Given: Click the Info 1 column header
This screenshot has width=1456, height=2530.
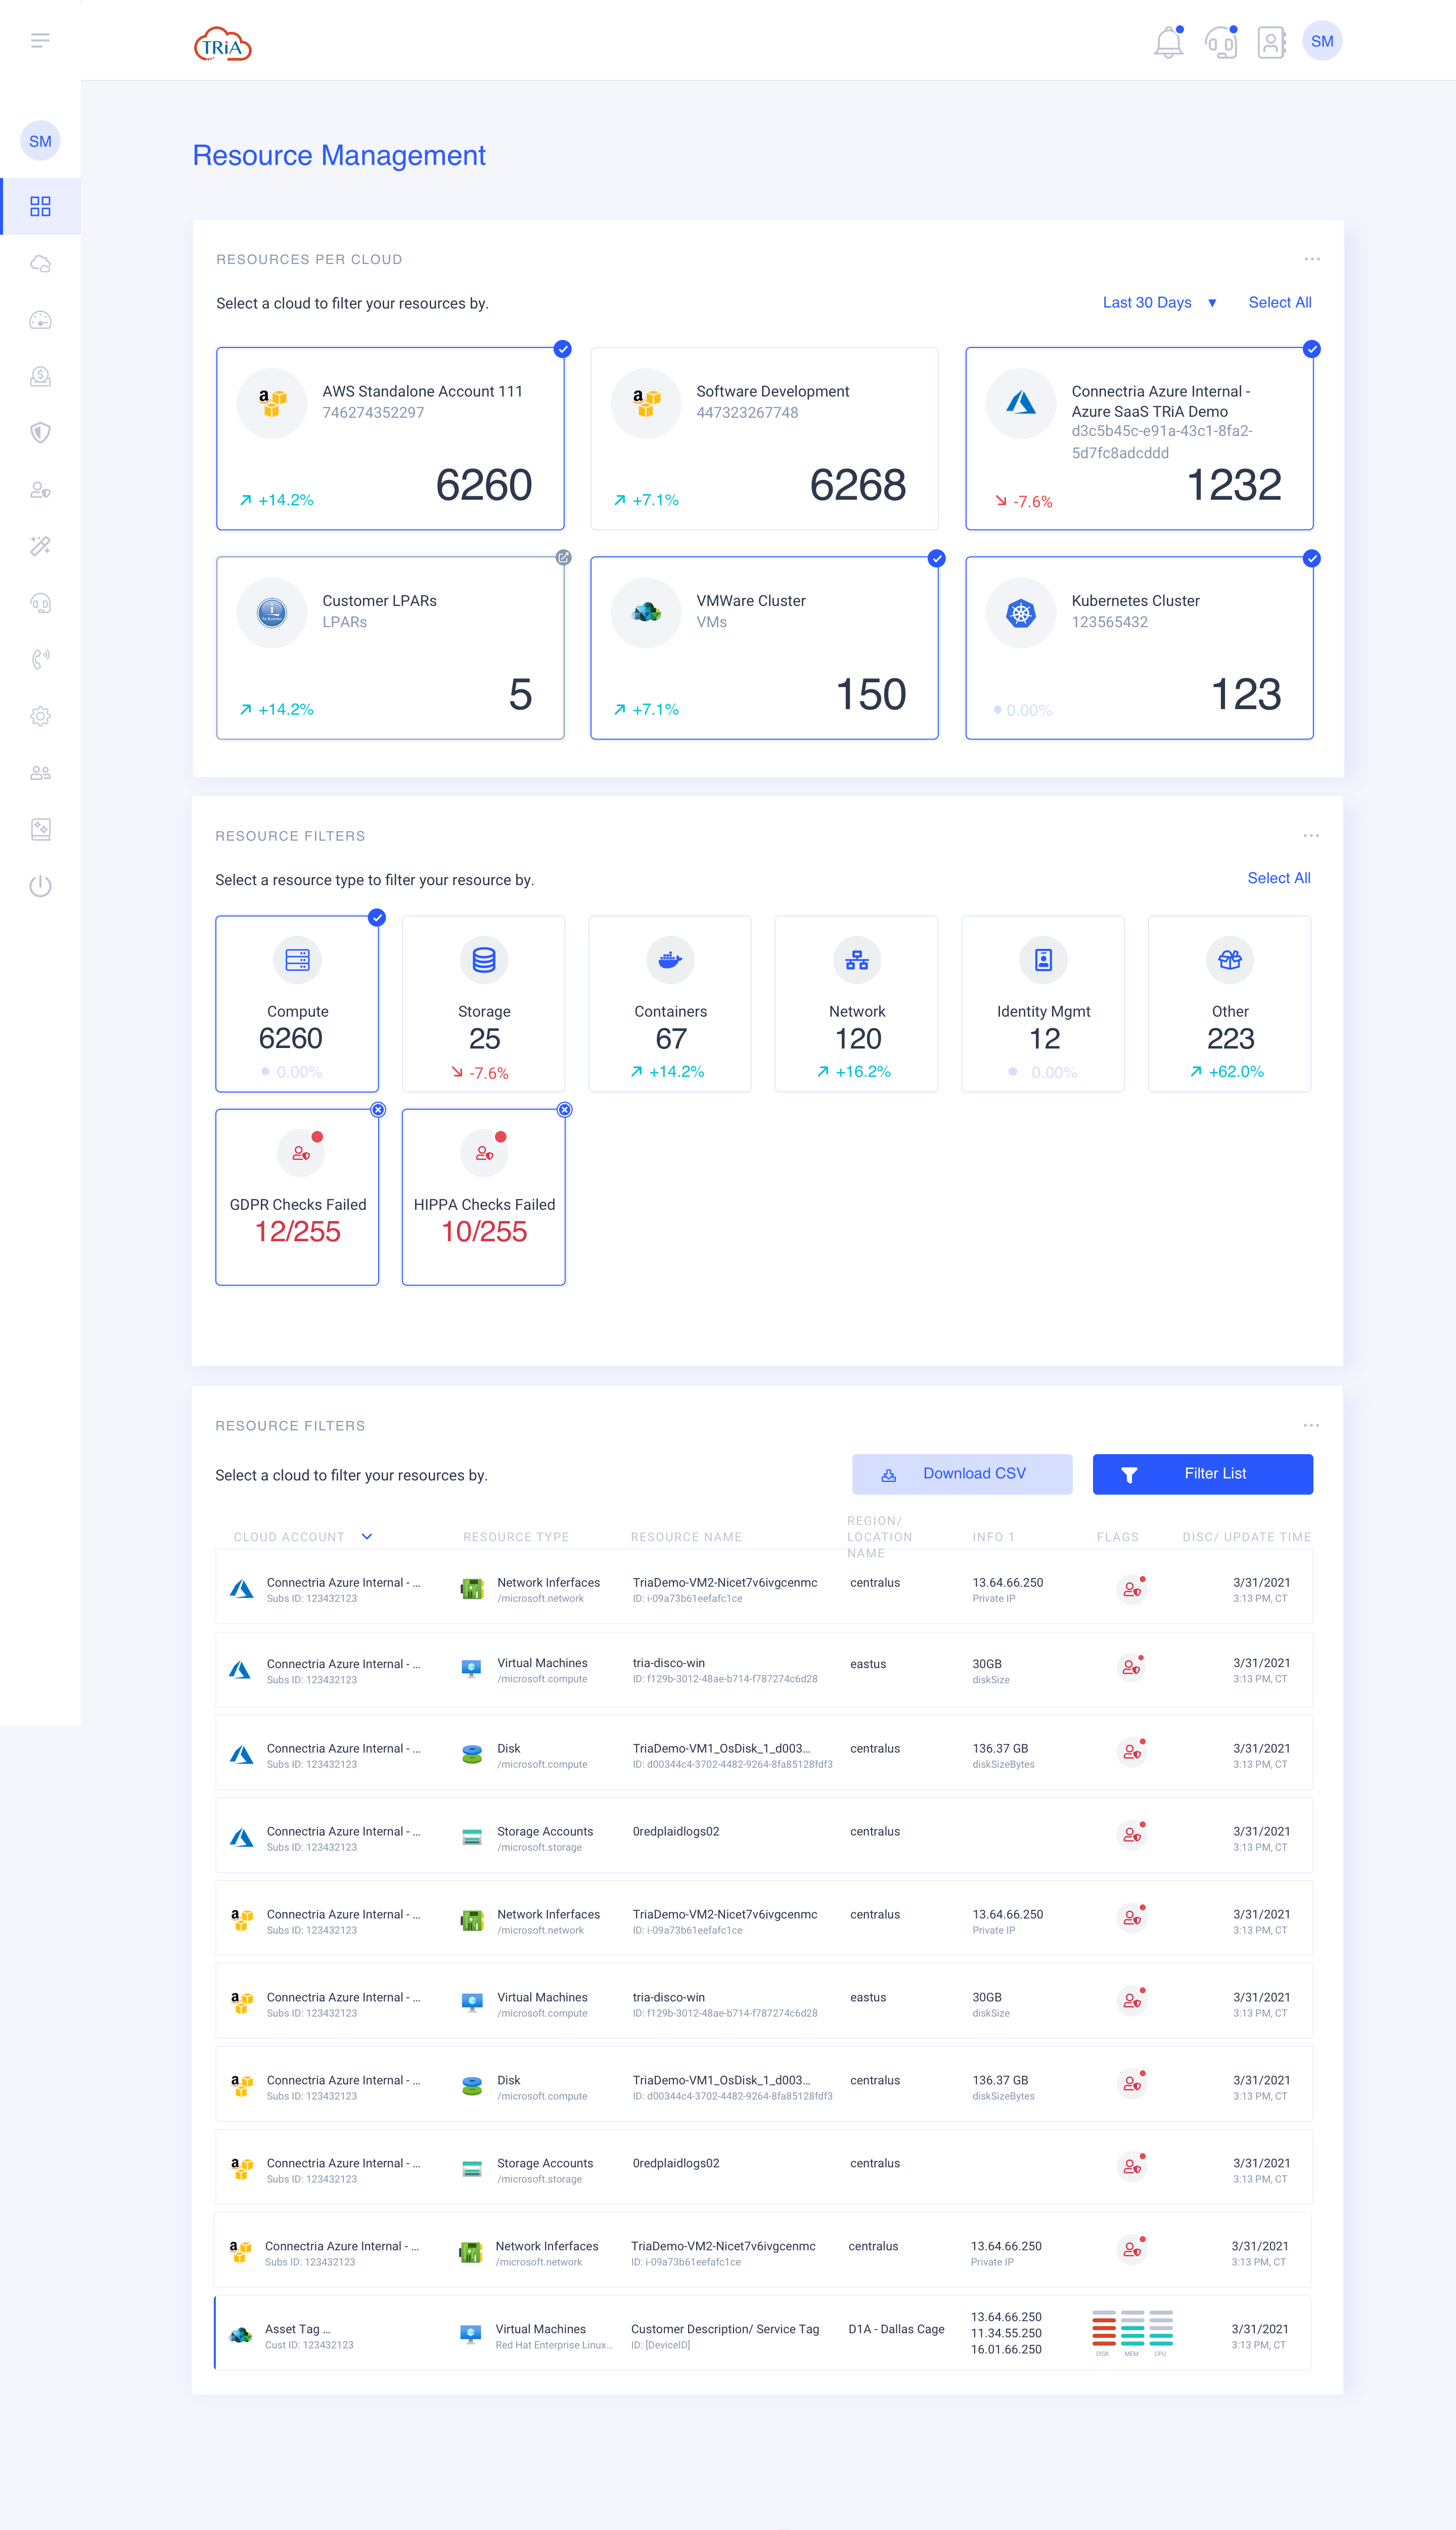Looking at the screenshot, I should point(993,1537).
